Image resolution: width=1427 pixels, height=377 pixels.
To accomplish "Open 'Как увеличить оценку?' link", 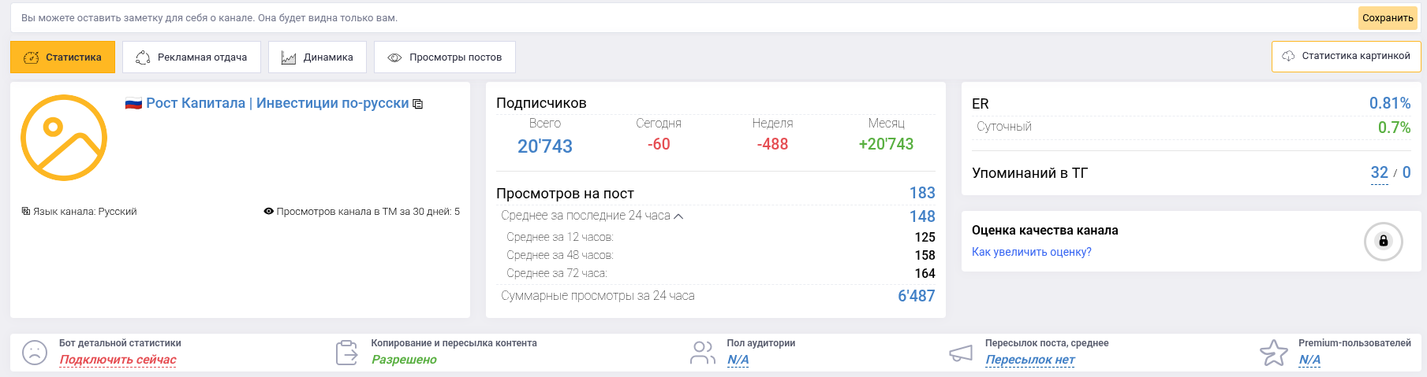I will 1031,252.
